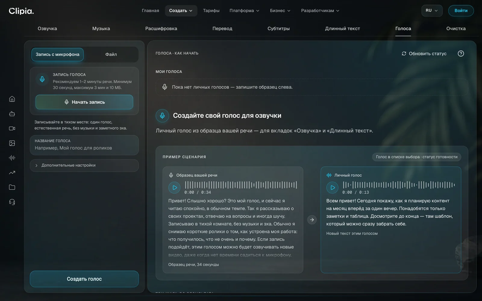Viewport: 482px width, 301px height.
Task: Click the Начать запись button
Action: [x=84, y=102]
